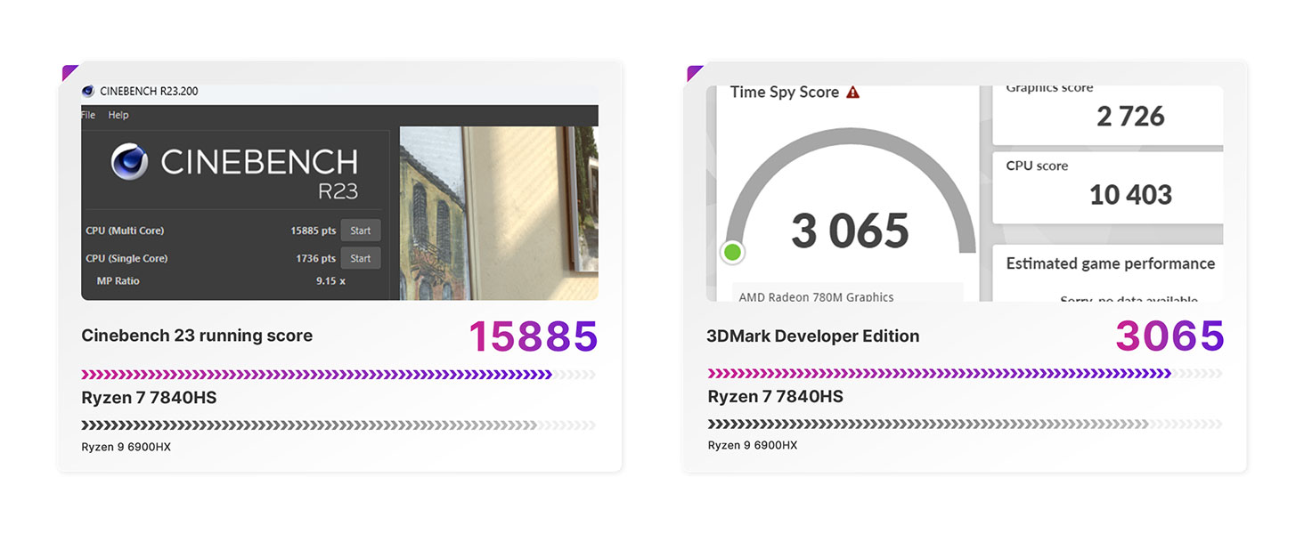The height and width of the screenshot is (534, 1304).
Task: Open the Help menu in Cinebench
Action: [x=118, y=115]
